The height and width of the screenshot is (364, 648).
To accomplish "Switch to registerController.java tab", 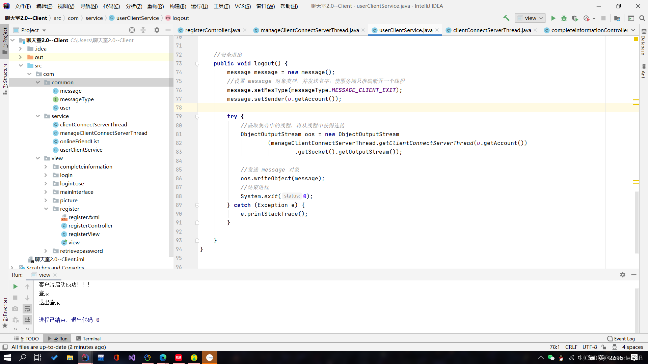I will pyautogui.click(x=212, y=30).
